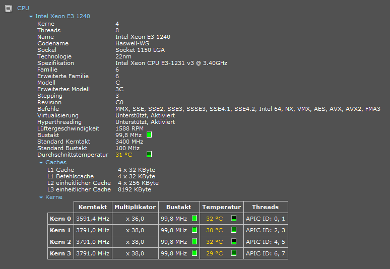
Task: Click the L1 Befehlscache label
Action: tap(71, 176)
